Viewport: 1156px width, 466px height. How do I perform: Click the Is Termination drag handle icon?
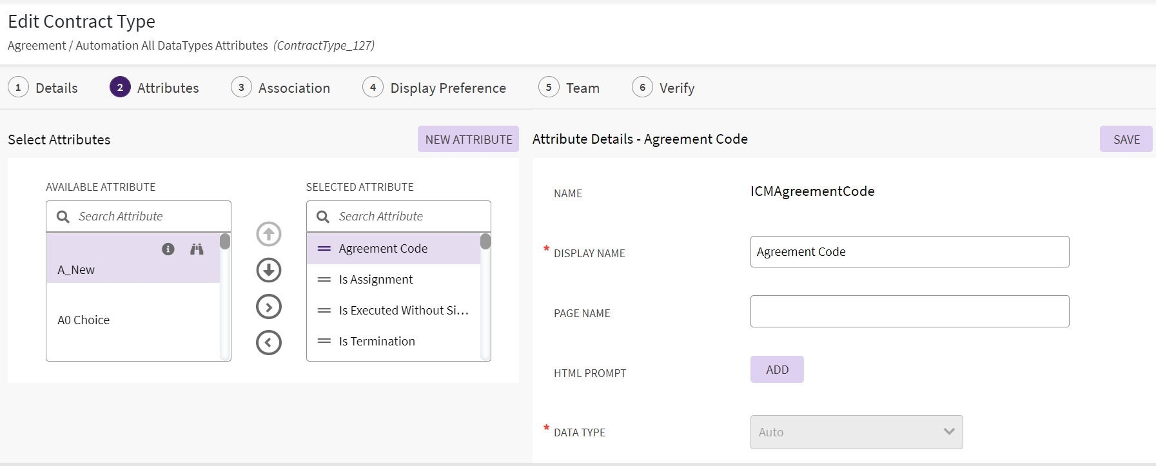pyautogui.click(x=324, y=342)
